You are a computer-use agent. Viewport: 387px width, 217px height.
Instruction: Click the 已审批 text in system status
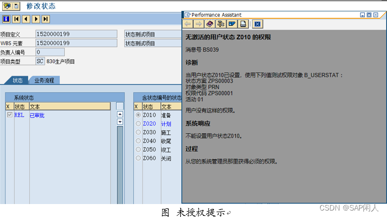(x=37, y=116)
